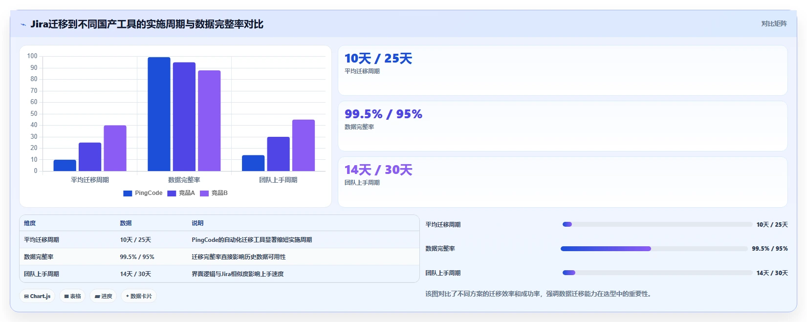The image size is (807, 322).
Task: Click the 14天 / 30天 value after the progress bar
Action: [x=772, y=273]
